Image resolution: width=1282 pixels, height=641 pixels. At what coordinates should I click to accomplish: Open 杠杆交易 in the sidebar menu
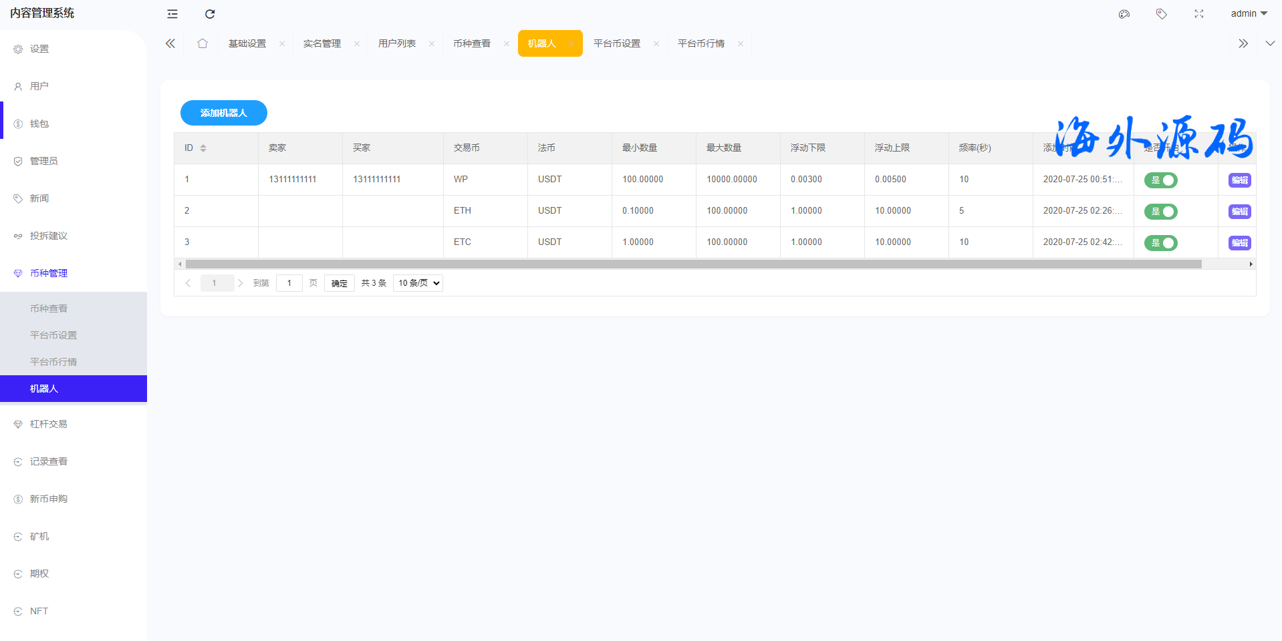click(48, 424)
